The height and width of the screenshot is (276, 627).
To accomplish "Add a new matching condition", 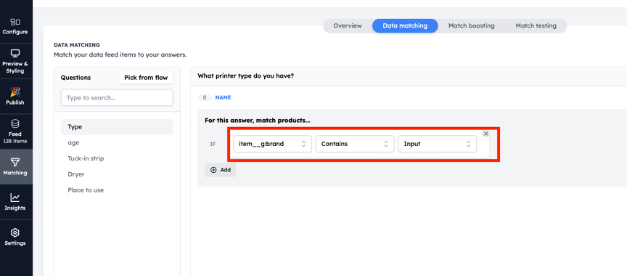I will click(x=221, y=170).
